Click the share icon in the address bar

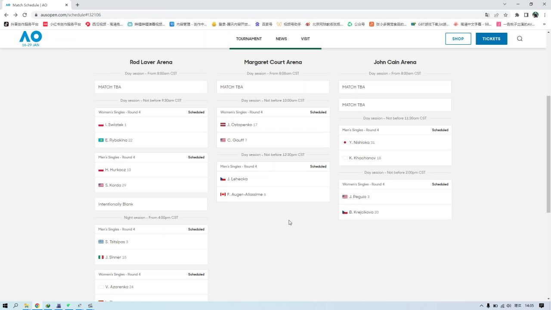496,15
